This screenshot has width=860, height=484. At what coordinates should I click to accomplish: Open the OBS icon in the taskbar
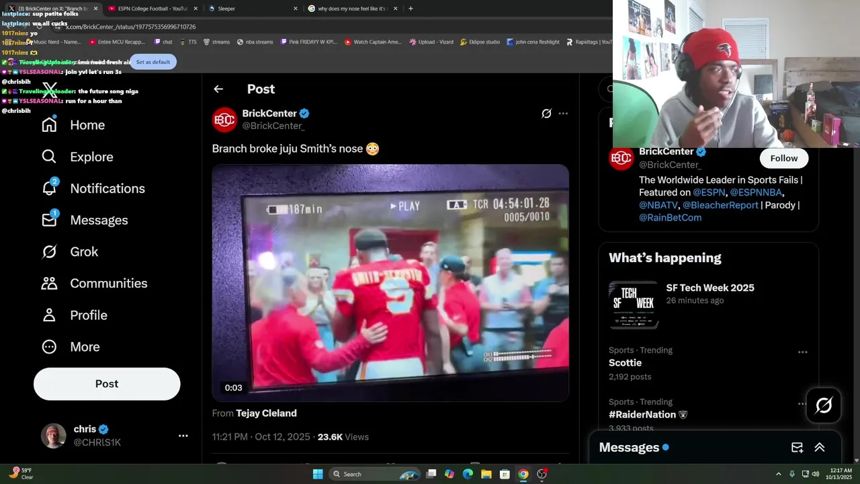point(542,474)
